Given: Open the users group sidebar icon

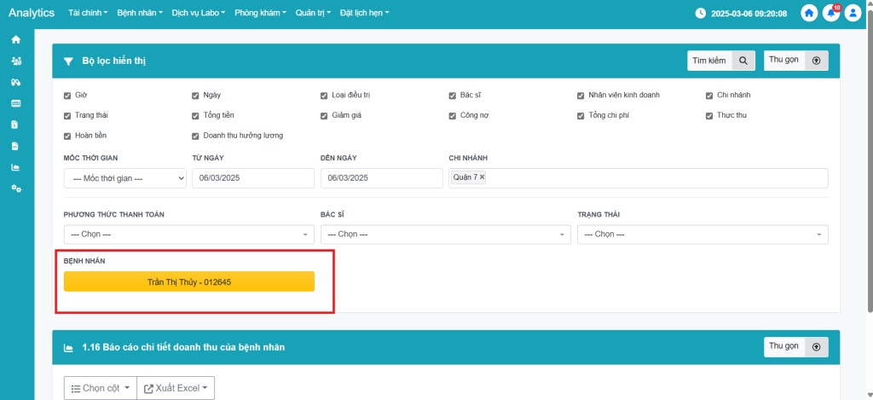Looking at the screenshot, I should [15, 61].
